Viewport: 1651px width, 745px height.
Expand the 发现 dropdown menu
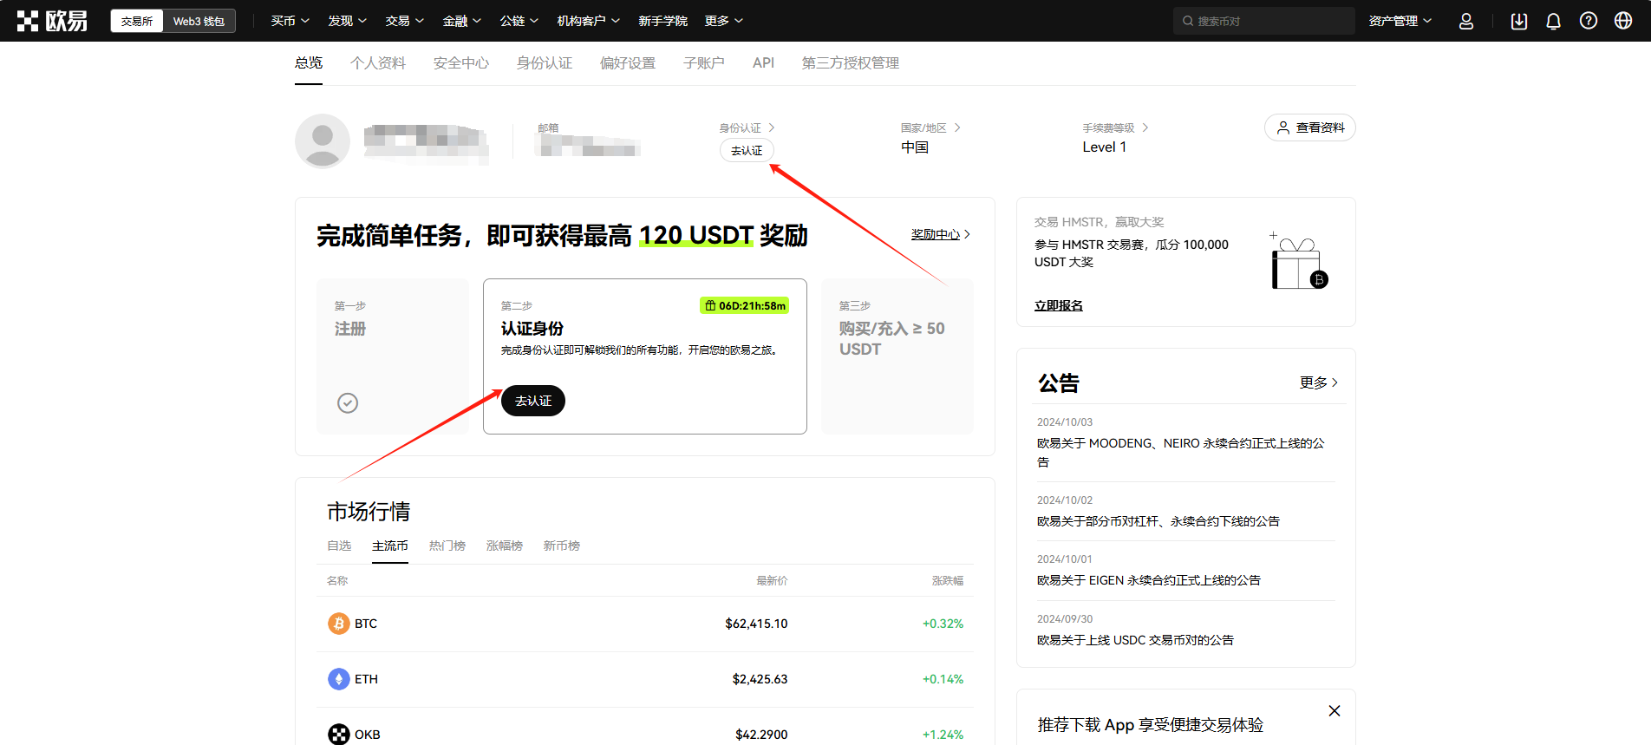(347, 21)
